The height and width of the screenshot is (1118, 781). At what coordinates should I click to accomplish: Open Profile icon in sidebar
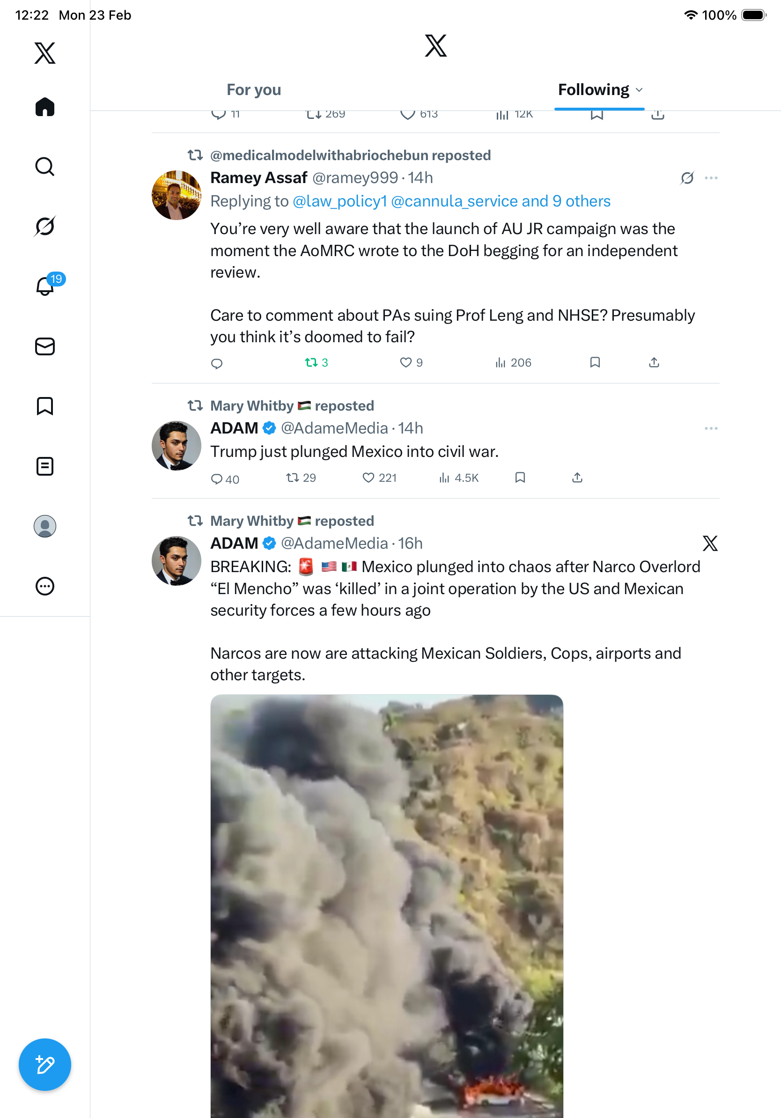[45, 526]
